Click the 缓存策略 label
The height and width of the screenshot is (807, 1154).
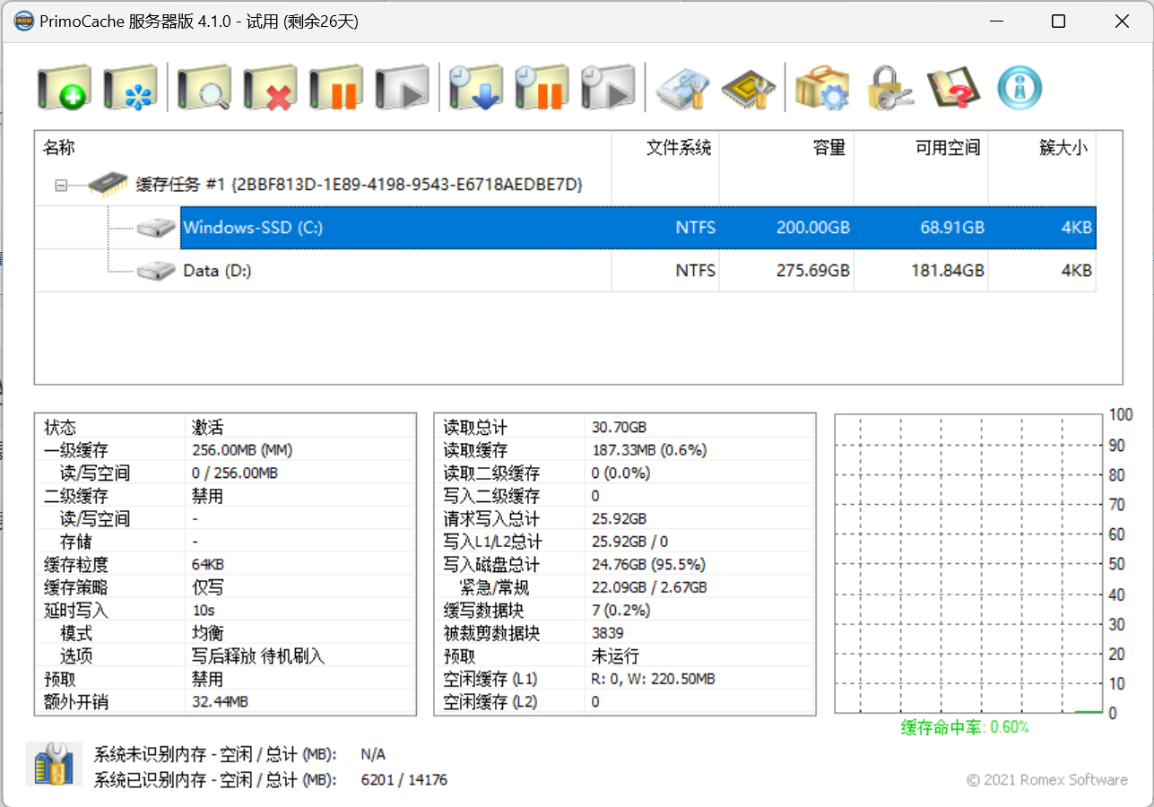coord(75,587)
